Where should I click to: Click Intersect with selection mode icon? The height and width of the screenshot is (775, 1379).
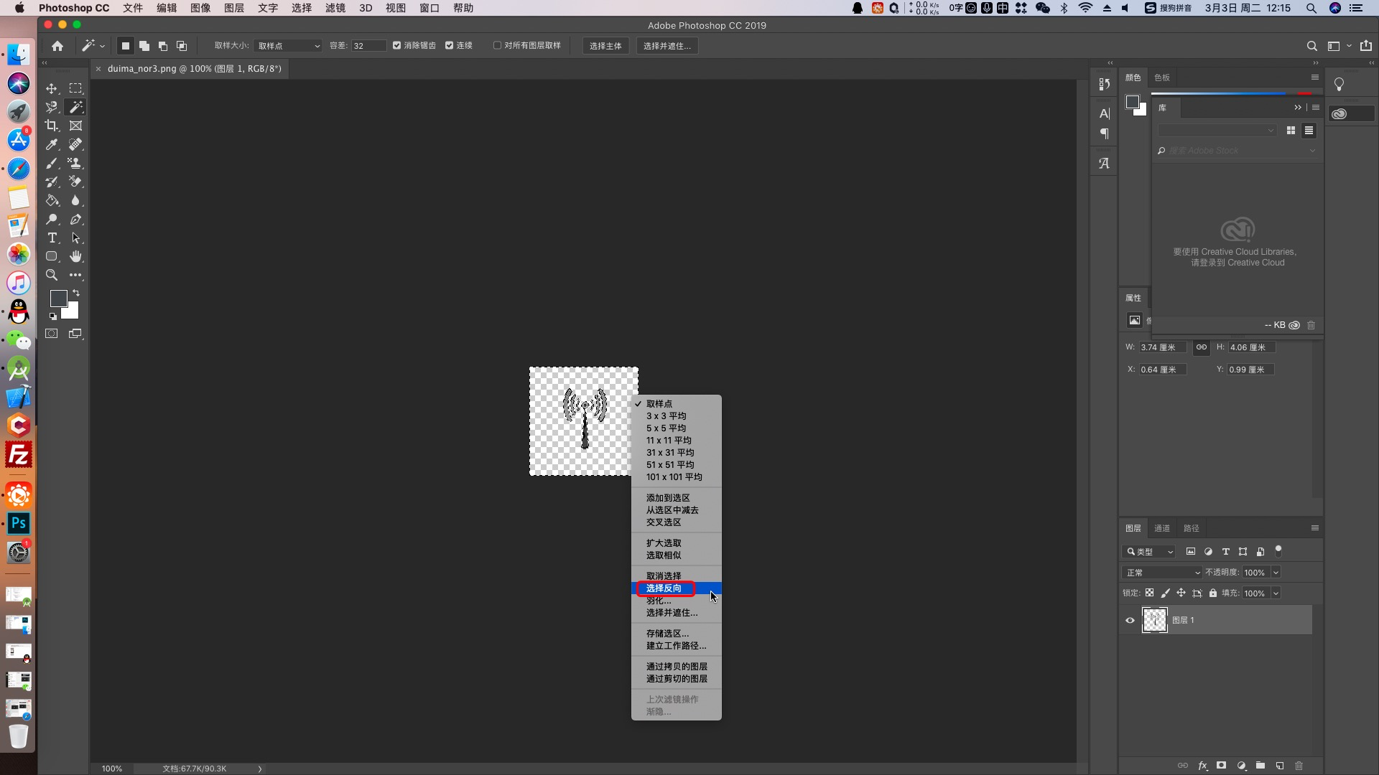pos(182,46)
